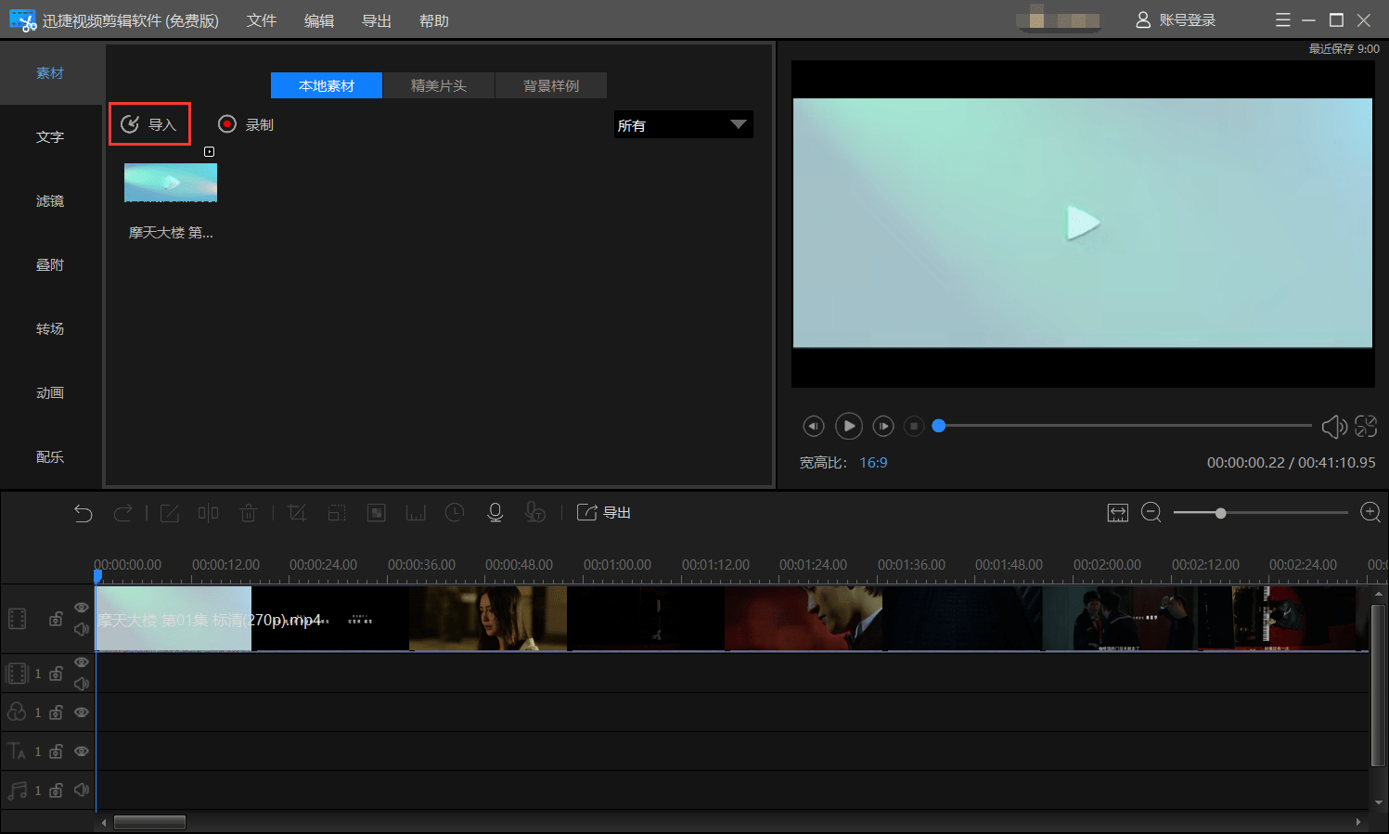Click the 录制 record button
Screen dimensions: 1389x834
click(246, 124)
